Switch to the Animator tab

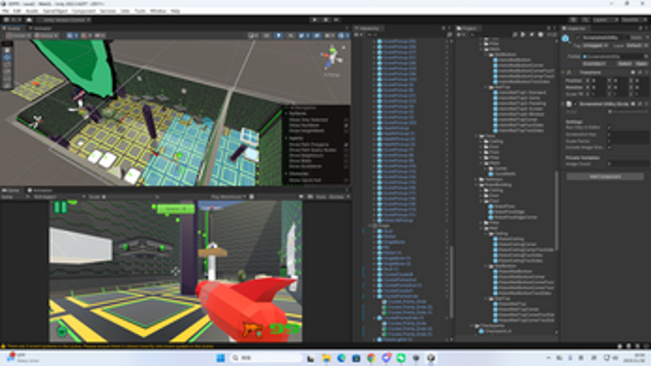[x=40, y=28]
